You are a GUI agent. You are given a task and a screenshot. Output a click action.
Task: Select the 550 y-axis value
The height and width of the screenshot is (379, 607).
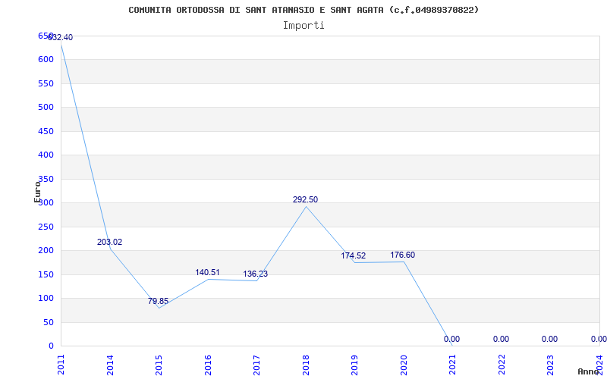[46, 83]
